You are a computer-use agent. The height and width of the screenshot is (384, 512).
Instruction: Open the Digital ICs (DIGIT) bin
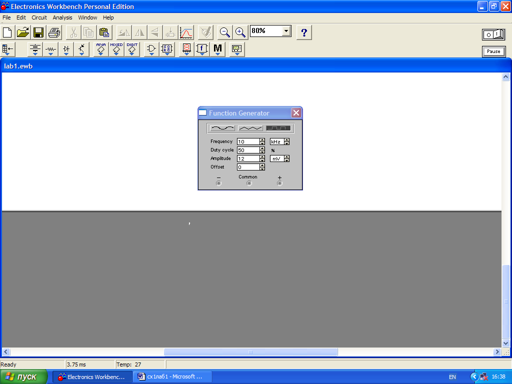pos(132,49)
